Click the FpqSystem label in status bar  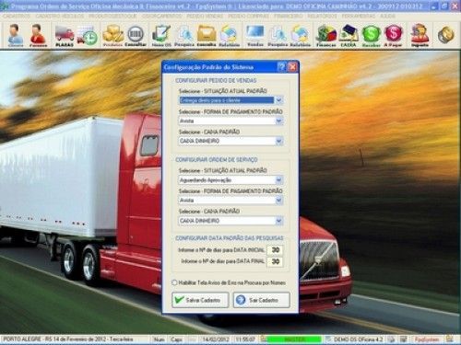tap(427, 339)
